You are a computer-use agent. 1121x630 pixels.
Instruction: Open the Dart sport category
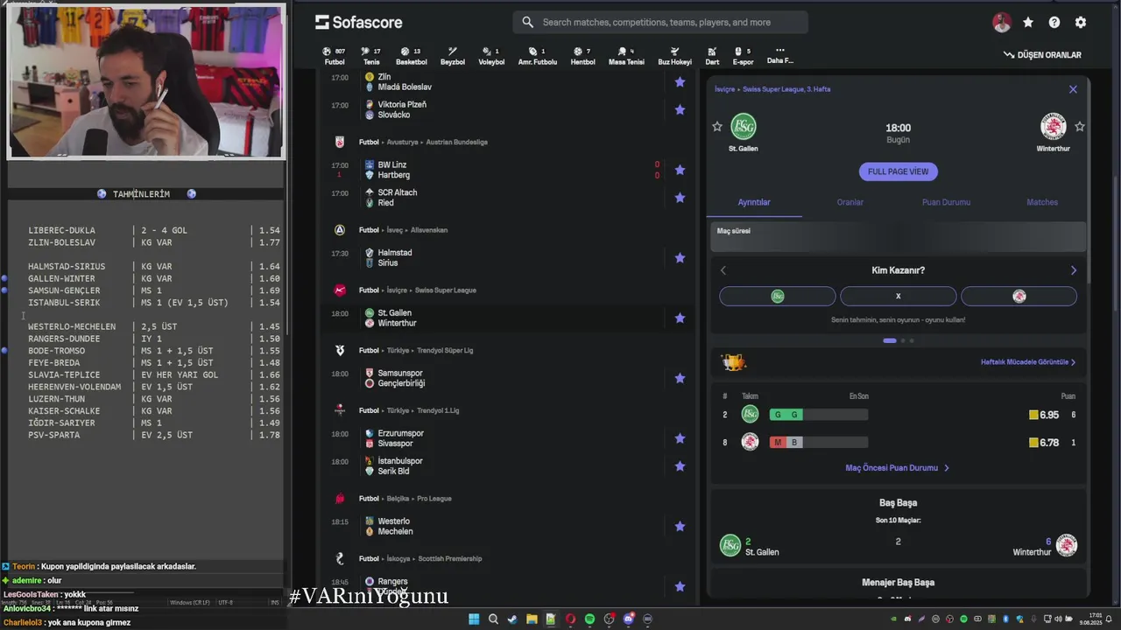coord(712,56)
